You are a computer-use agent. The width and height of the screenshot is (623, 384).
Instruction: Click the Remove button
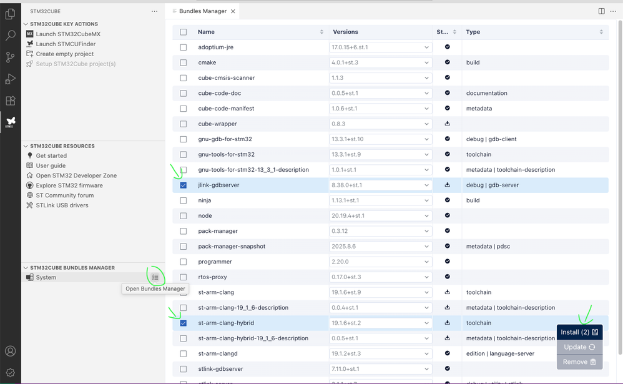click(579, 362)
